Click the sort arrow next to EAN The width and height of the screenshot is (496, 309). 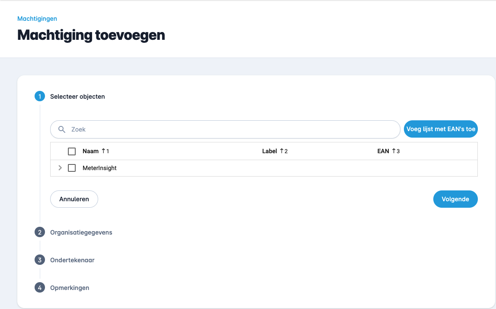point(394,151)
